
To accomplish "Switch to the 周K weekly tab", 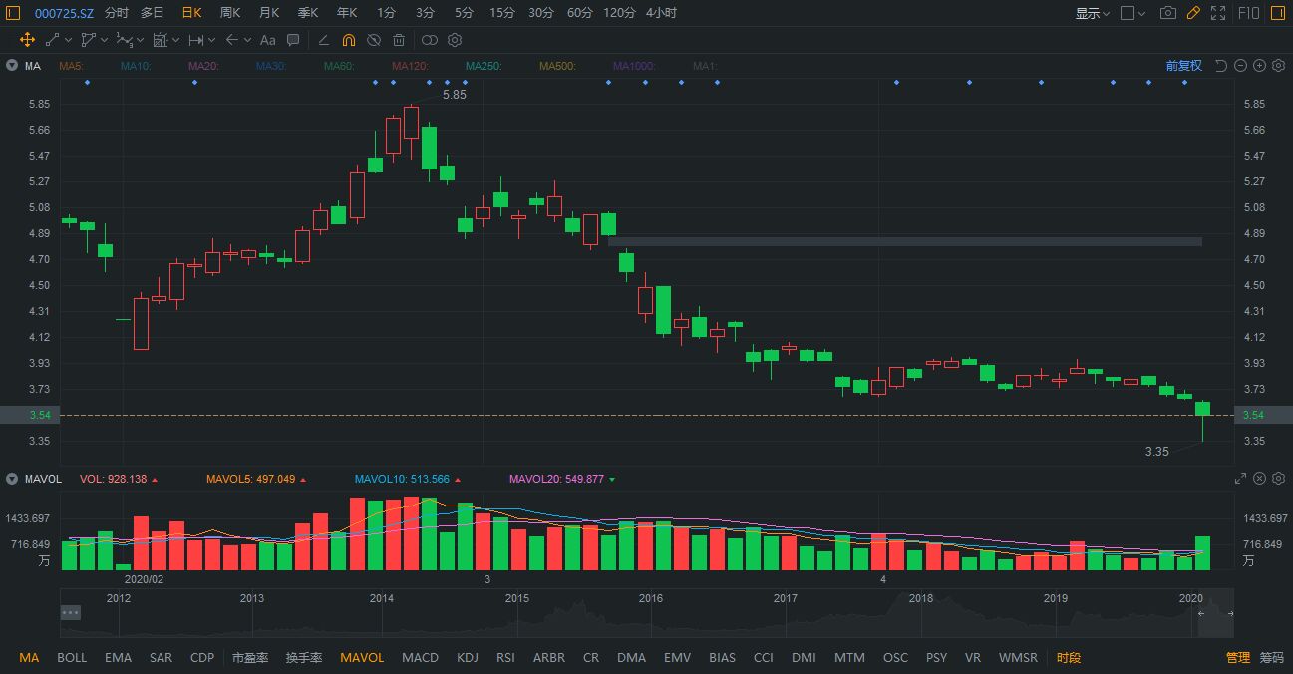I will [x=230, y=13].
